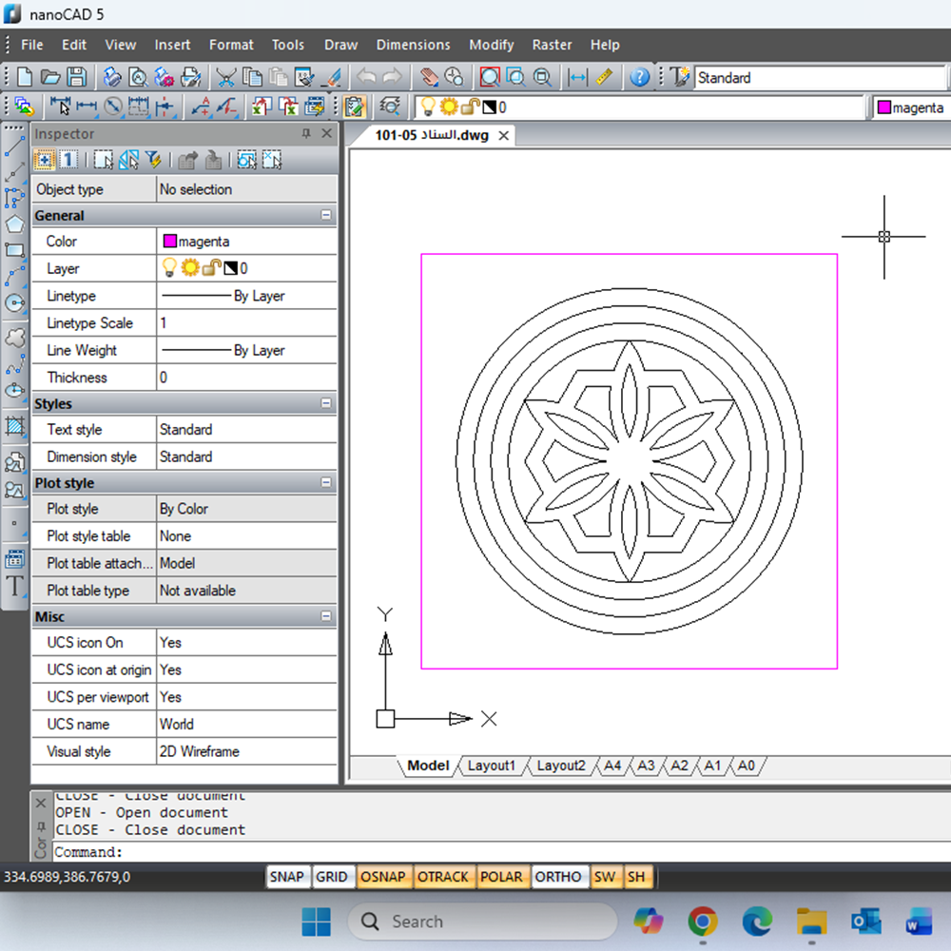Click the Save document icon
The height and width of the screenshot is (951, 951).
[76, 77]
